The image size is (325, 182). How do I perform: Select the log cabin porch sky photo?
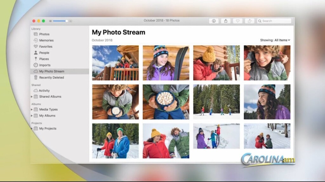pyautogui.click(x=116, y=63)
